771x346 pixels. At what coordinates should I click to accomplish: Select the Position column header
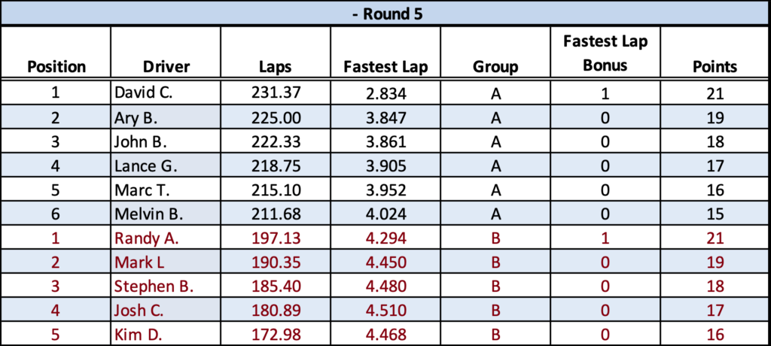tap(56, 66)
